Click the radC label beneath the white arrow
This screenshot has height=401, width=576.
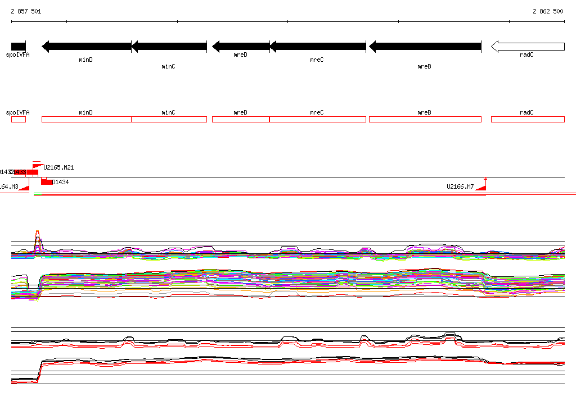(526, 54)
